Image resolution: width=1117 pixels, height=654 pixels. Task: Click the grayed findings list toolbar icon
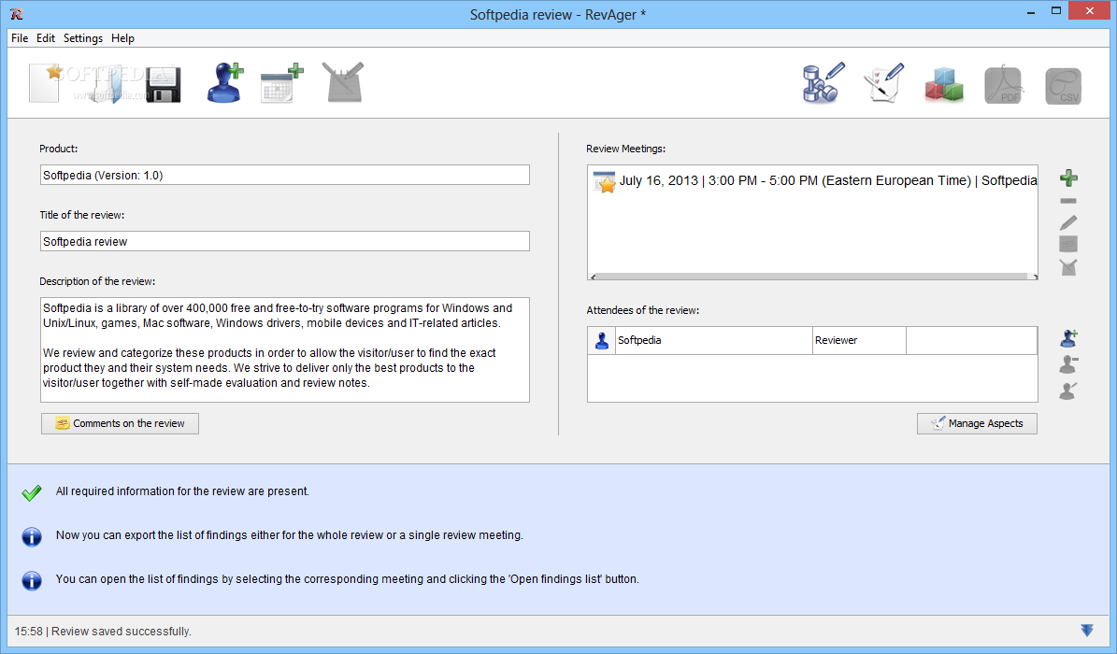[343, 82]
